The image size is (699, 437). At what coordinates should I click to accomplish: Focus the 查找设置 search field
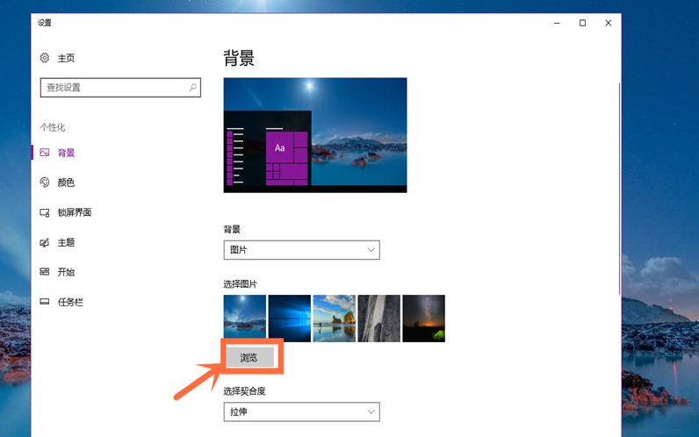pos(120,87)
